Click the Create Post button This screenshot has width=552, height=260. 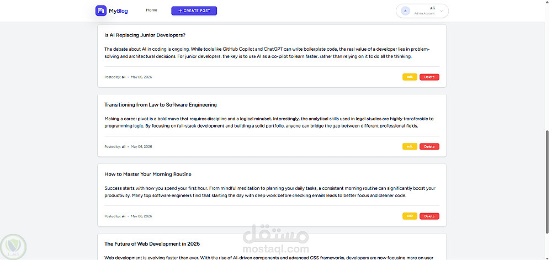click(x=194, y=11)
